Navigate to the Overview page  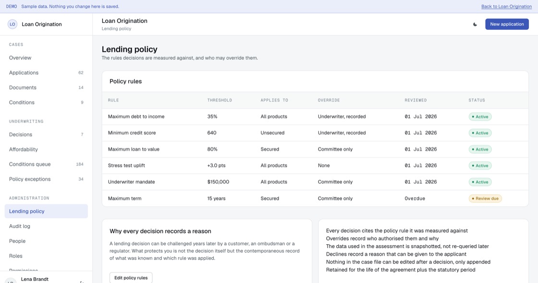click(x=46, y=58)
